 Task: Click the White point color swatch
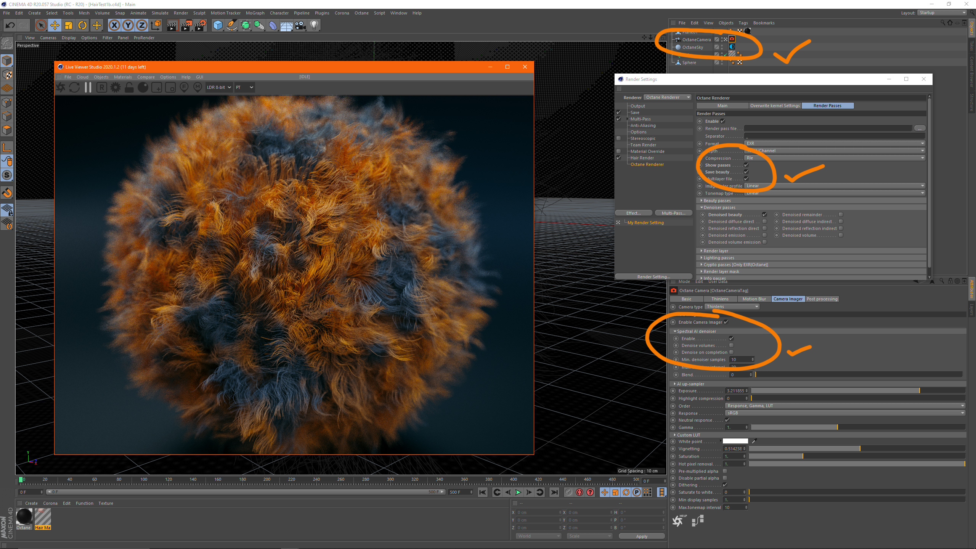[735, 441]
